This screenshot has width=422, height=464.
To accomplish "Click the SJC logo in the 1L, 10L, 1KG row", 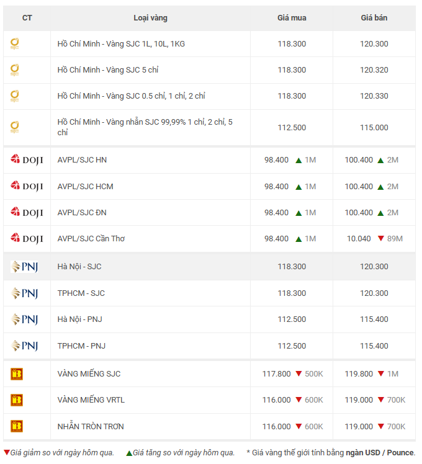I will point(14,44).
